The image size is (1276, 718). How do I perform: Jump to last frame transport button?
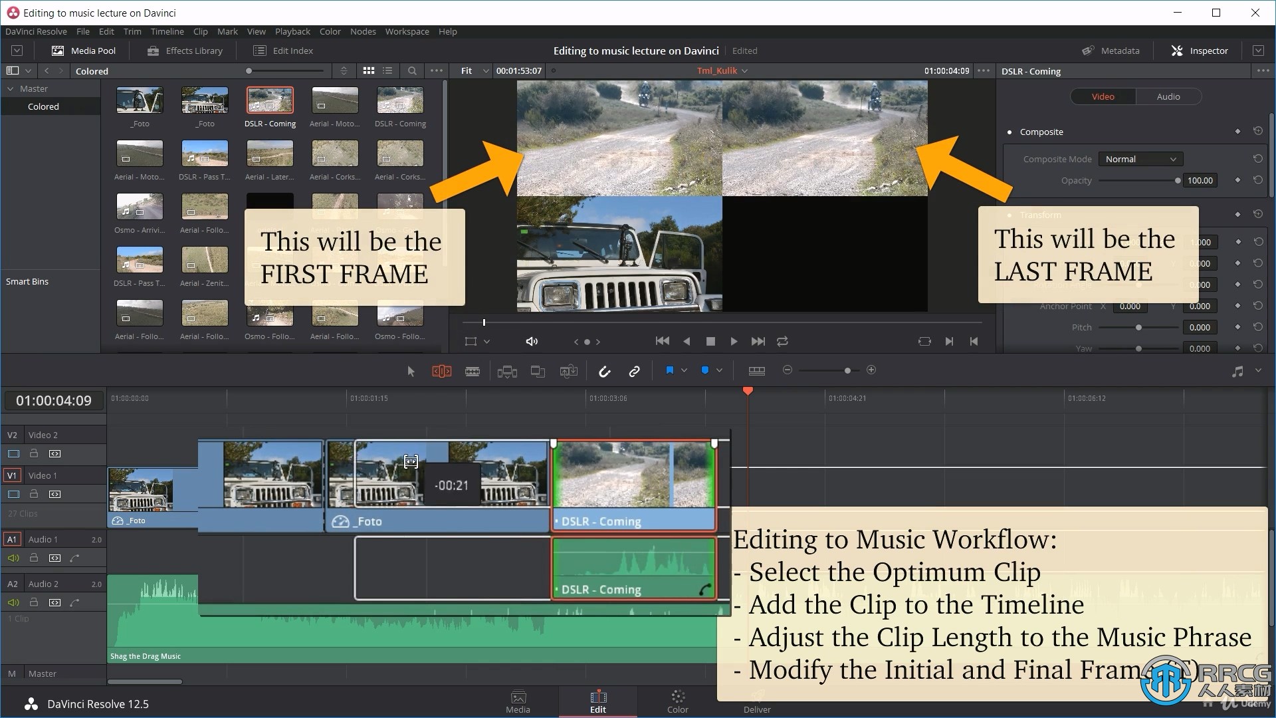click(x=758, y=341)
